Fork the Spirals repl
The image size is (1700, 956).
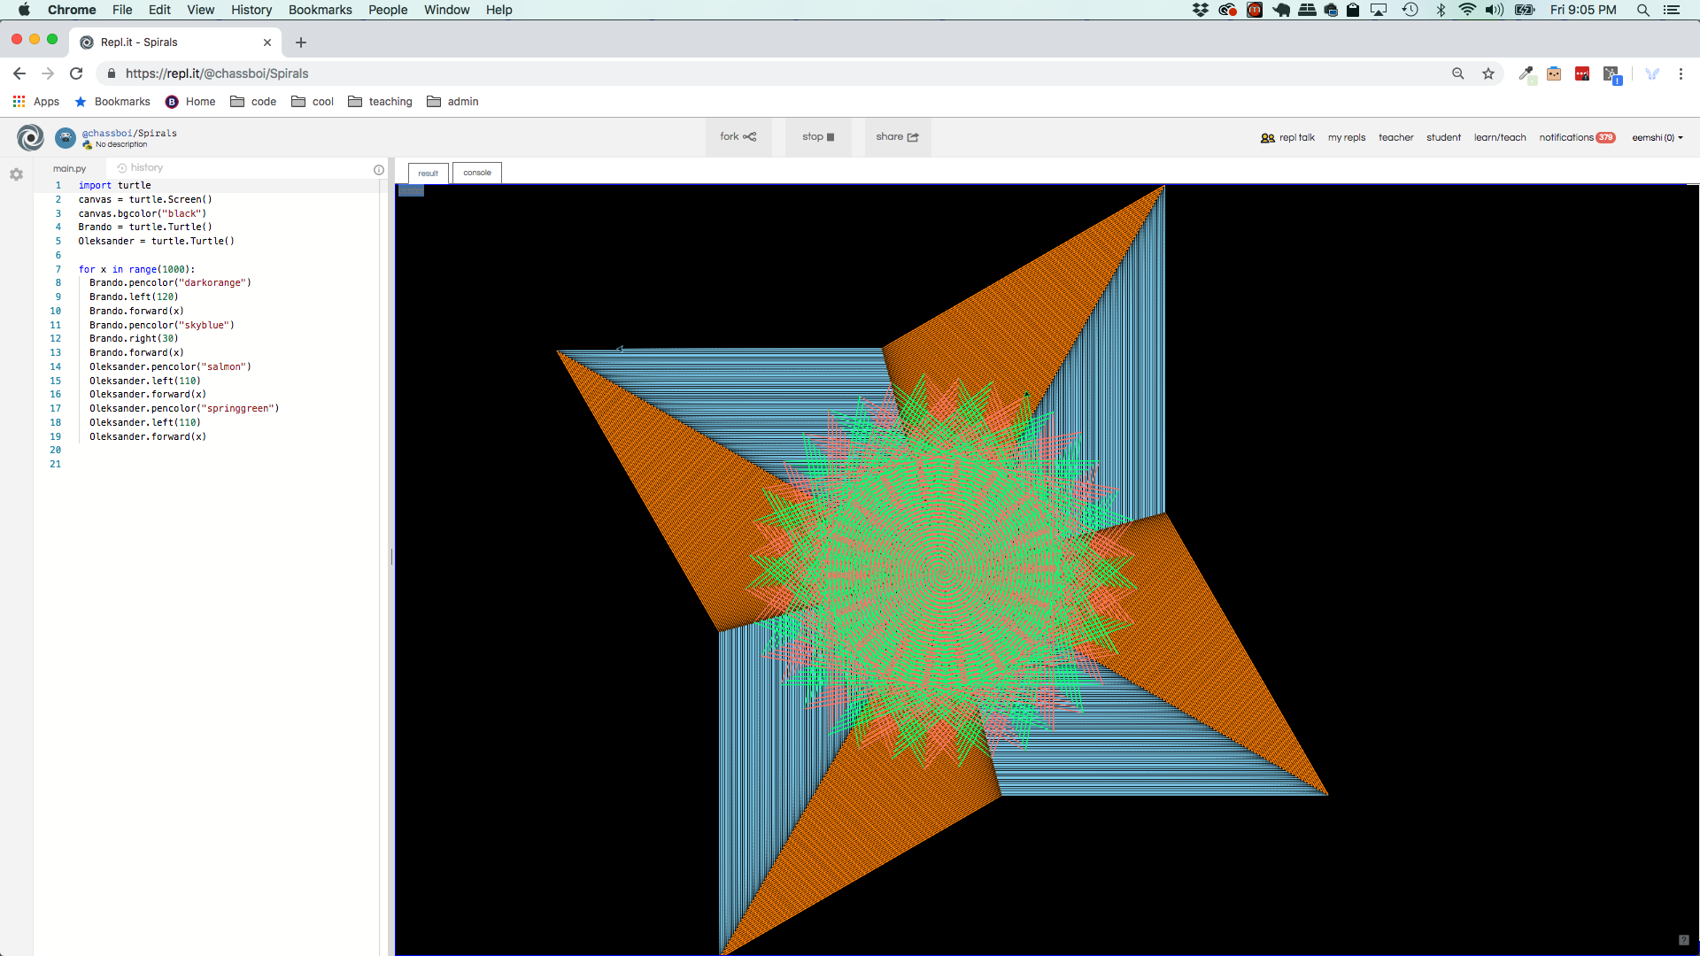(738, 136)
